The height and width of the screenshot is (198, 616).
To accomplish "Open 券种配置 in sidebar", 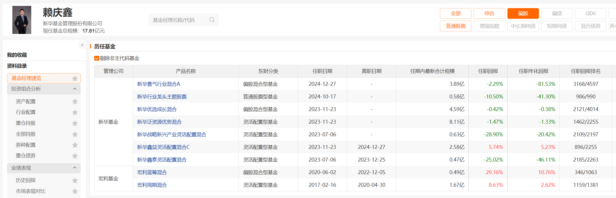I will (x=26, y=145).
